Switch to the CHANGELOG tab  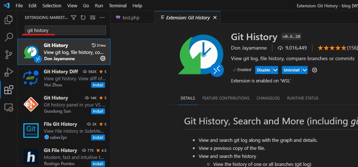pyautogui.click(x=268, y=98)
